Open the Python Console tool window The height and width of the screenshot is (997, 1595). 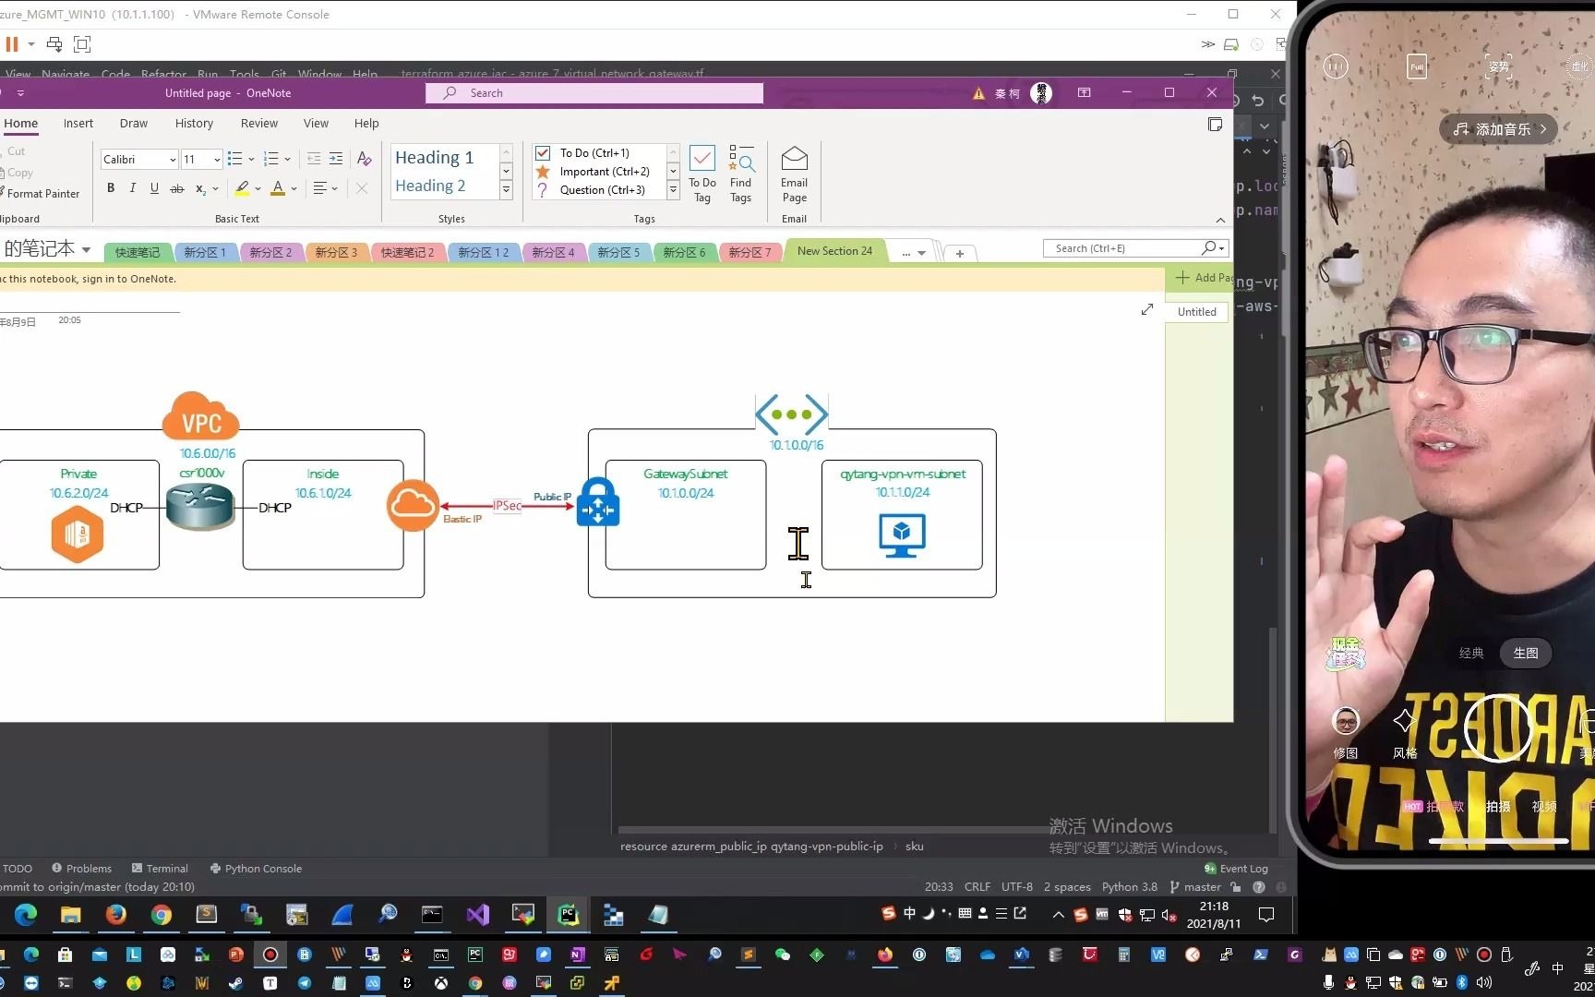pos(256,869)
